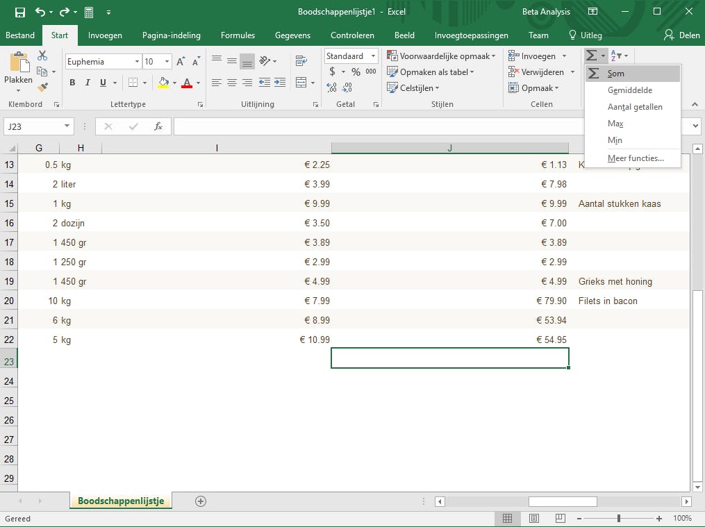Select the Format Painter brush icon

point(43,87)
